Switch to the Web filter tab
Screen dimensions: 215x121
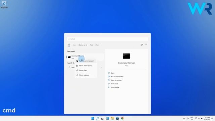pyautogui.click(x=91, y=45)
